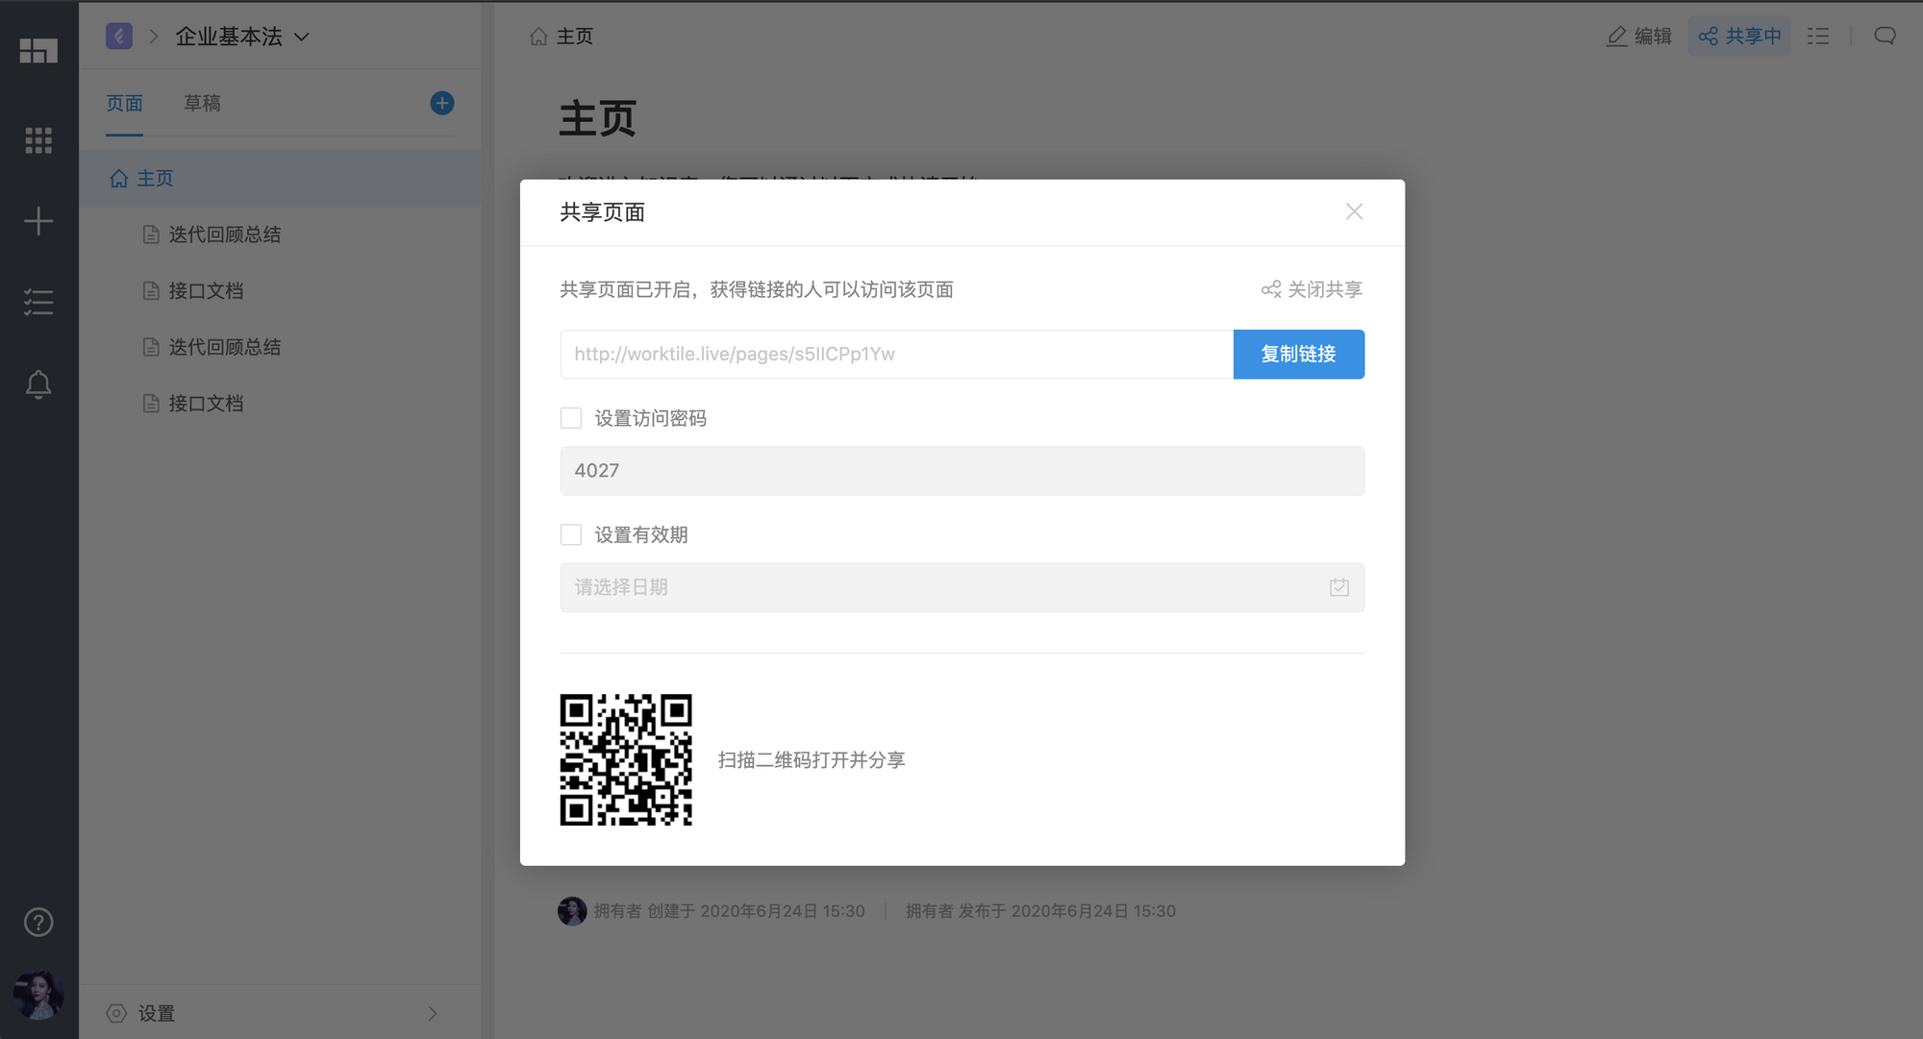Open the comments bubble icon

click(1886, 37)
